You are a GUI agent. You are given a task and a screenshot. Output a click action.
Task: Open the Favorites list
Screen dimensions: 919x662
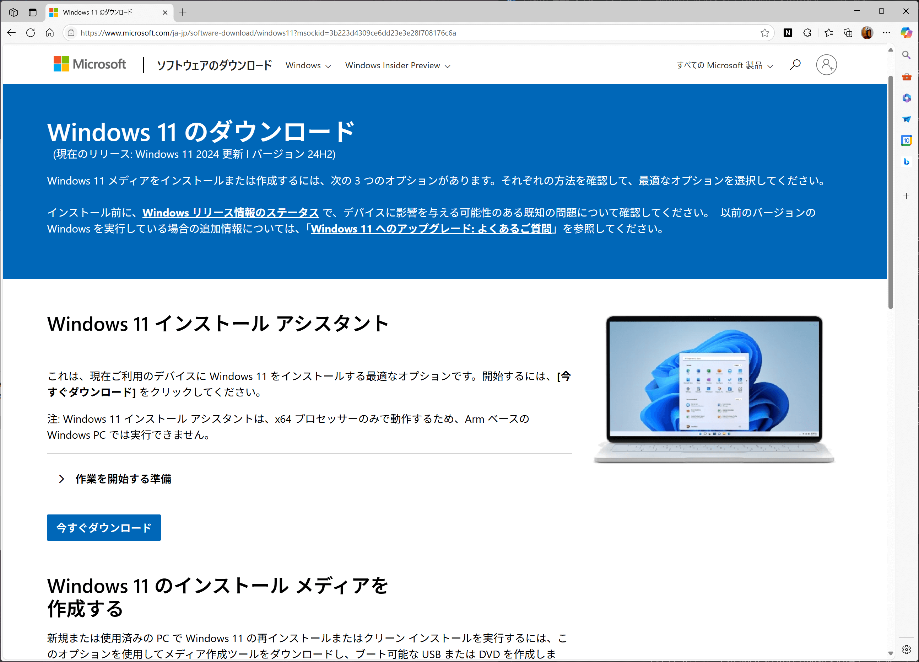pos(829,33)
